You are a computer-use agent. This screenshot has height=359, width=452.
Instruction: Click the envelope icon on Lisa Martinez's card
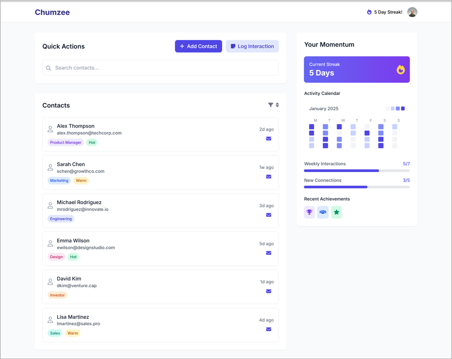[x=268, y=329]
